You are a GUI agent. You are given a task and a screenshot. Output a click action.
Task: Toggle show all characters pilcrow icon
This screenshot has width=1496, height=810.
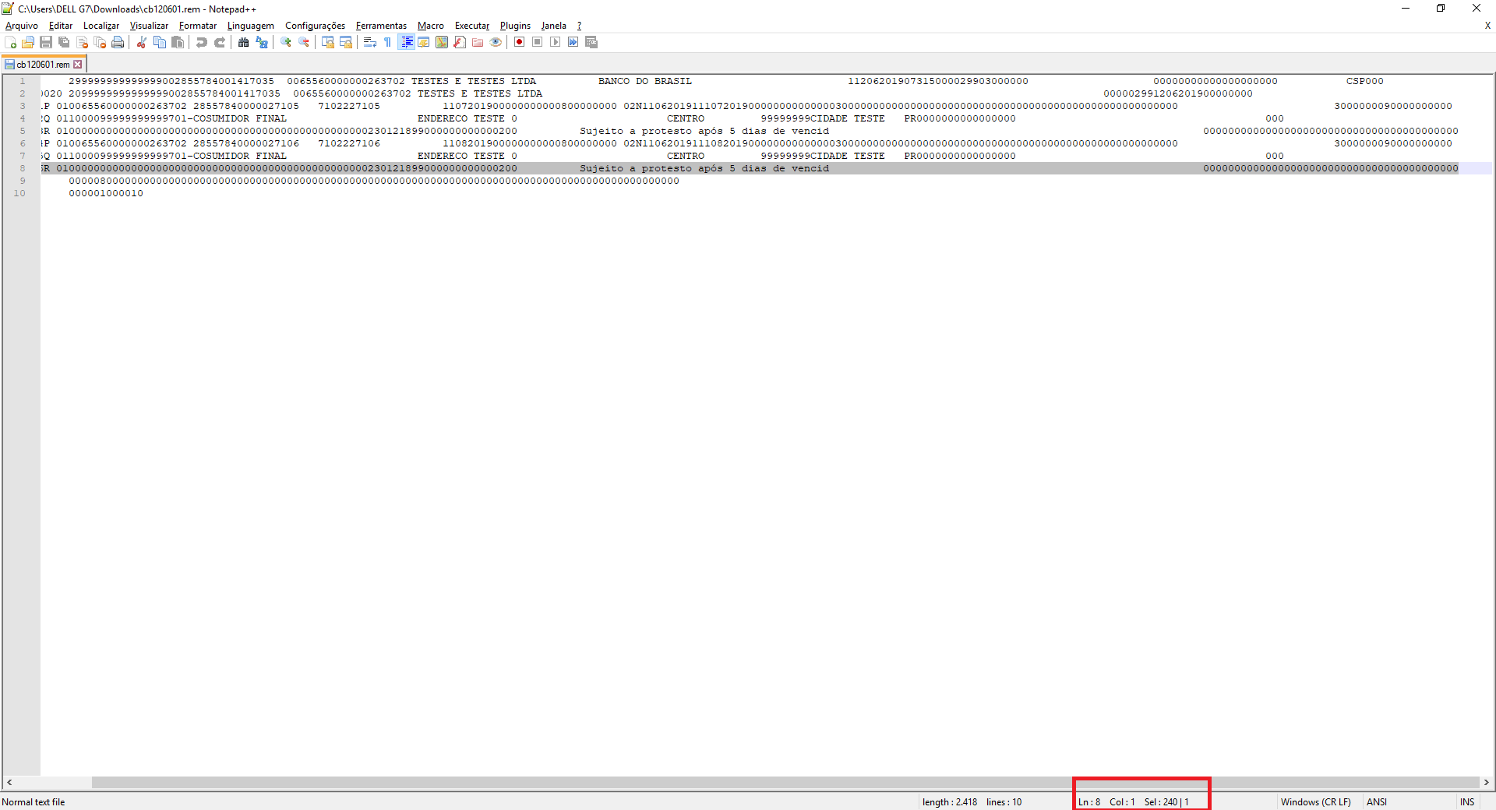coord(388,42)
